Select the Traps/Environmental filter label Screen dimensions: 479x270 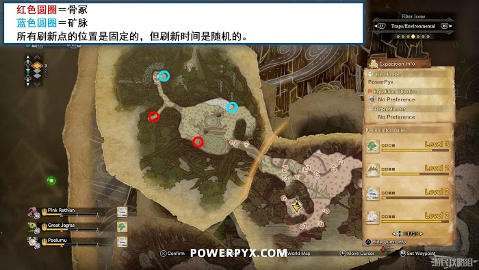[x=413, y=26]
